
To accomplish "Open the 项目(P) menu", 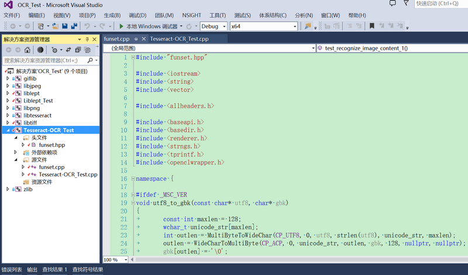I will point(87,15).
